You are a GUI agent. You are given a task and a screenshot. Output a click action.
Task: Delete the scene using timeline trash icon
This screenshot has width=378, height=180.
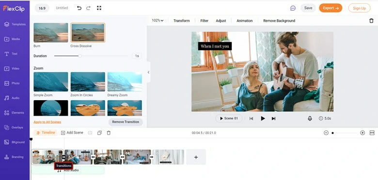(109, 133)
